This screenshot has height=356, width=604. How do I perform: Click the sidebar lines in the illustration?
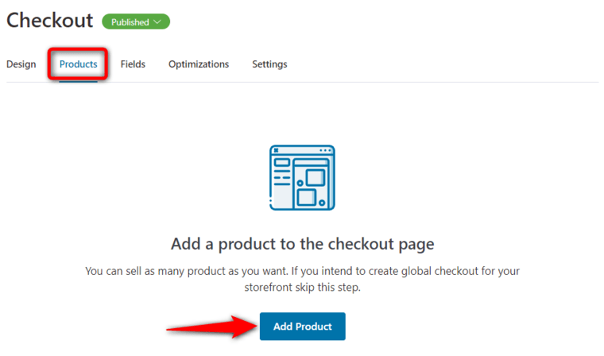pyautogui.click(x=282, y=172)
